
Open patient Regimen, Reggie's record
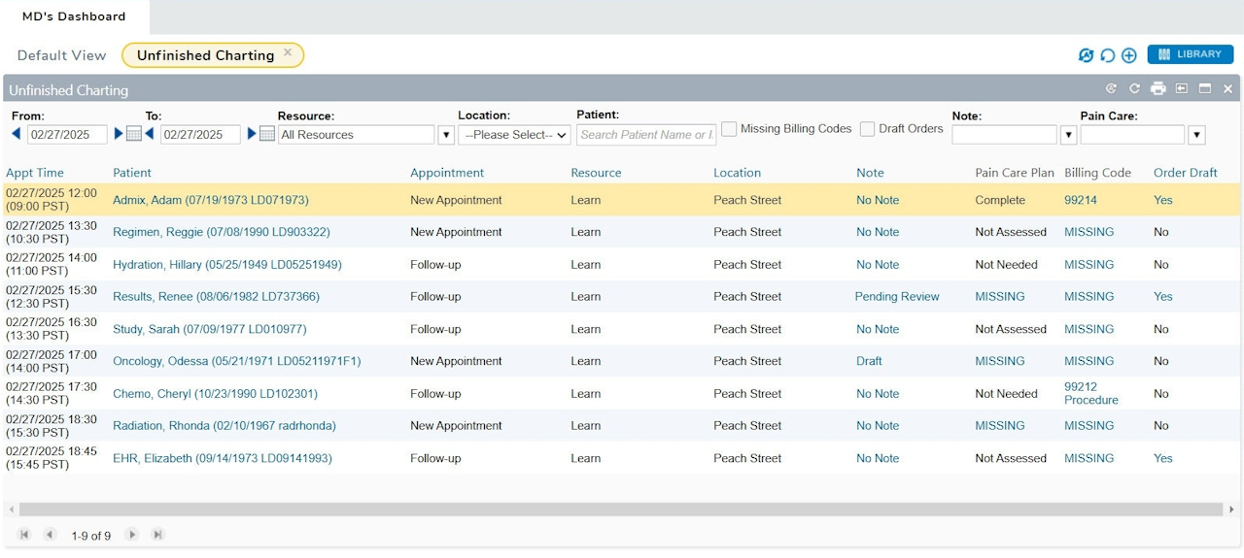point(222,232)
